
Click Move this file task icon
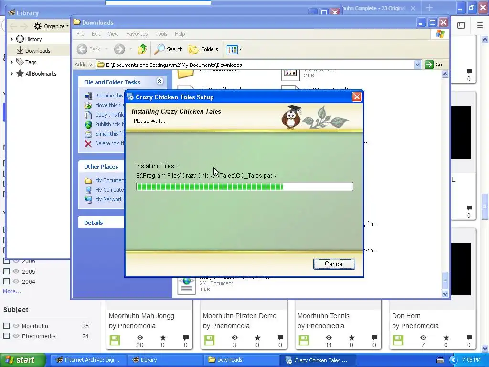pyautogui.click(x=88, y=106)
